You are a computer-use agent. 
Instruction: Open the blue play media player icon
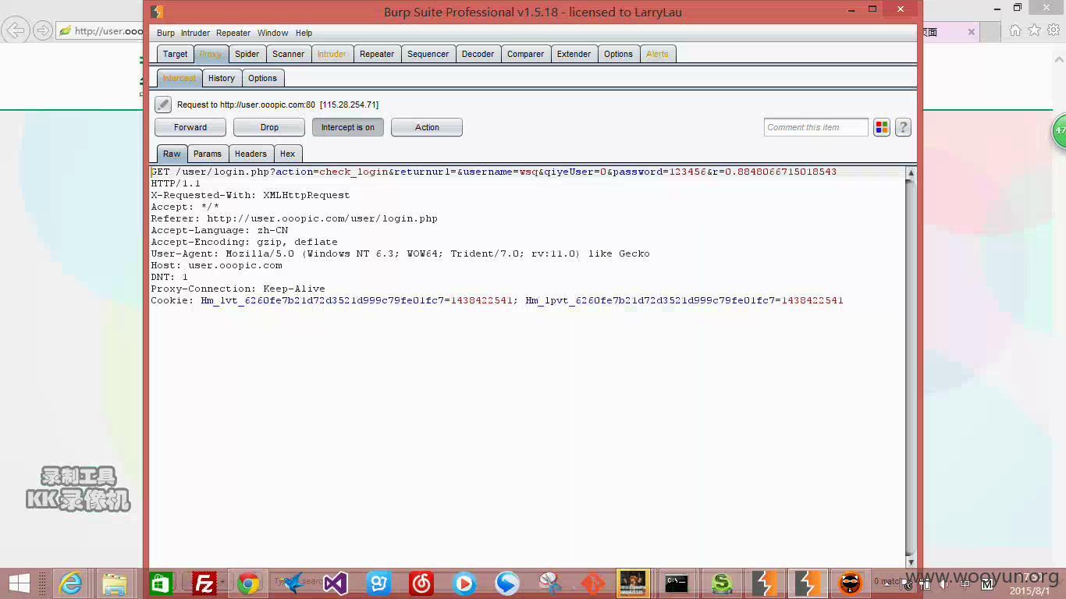[464, 583]
